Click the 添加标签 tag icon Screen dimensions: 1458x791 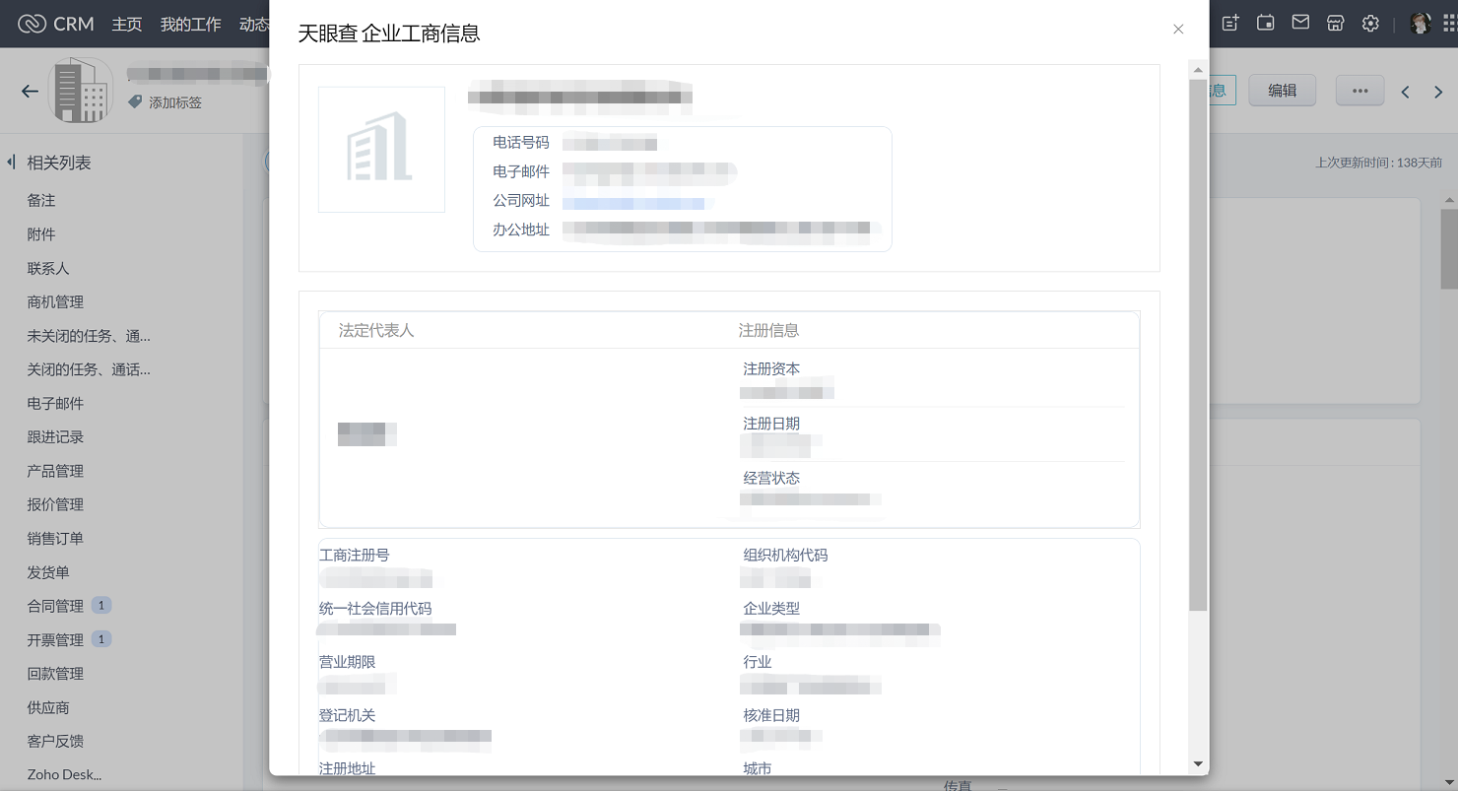(x=135, y=102)
